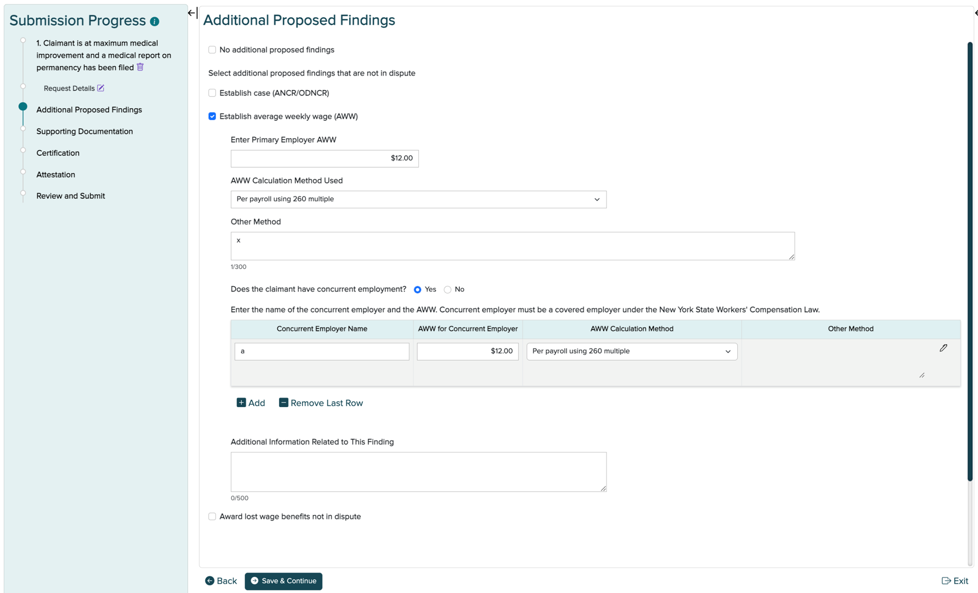Image resolution: width=978 pixels, height=593 pixels.
Task: Click the Submission Progress info icon
Action: 155,21
